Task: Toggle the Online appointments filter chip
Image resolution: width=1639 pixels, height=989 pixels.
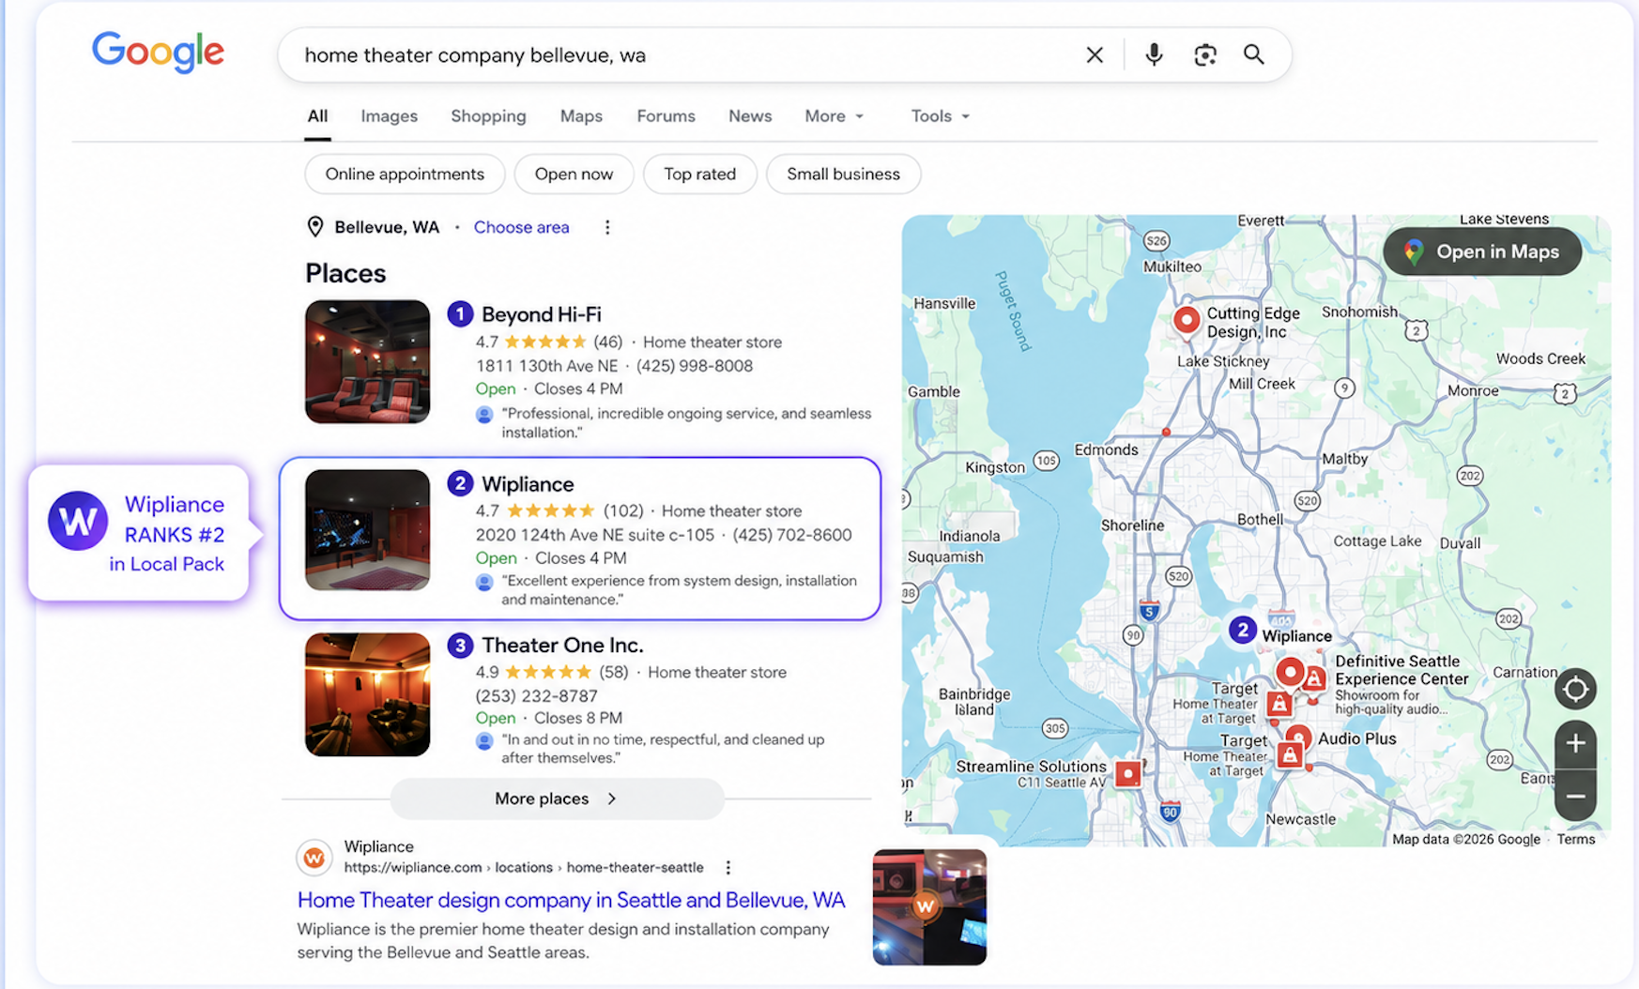Action: [x=405, y=175]
